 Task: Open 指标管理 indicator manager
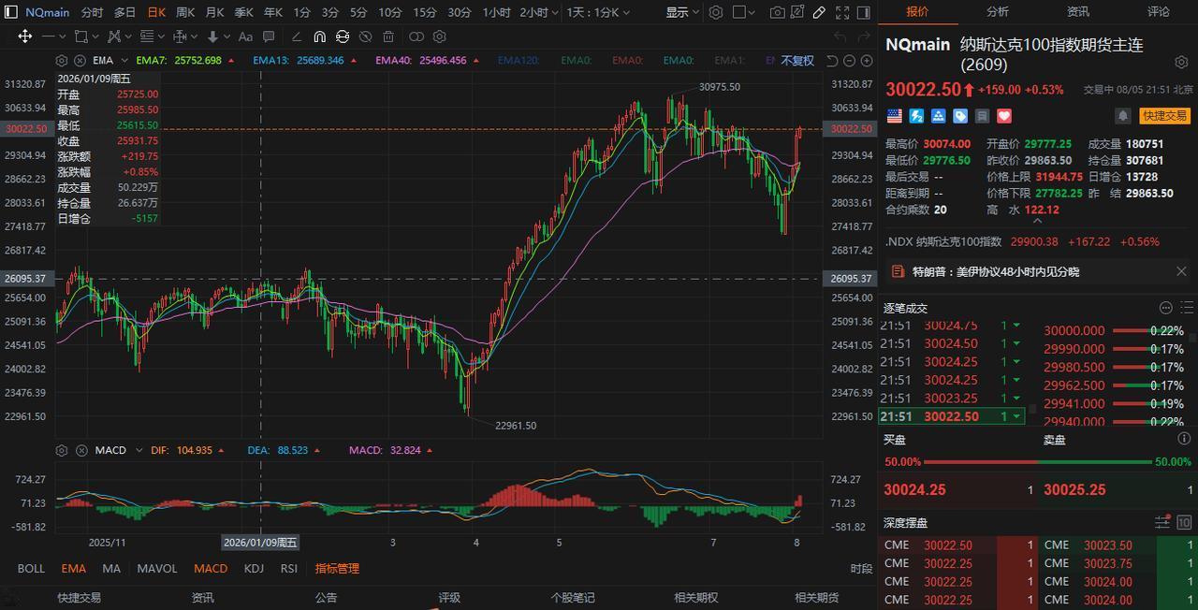(x=337, y=568)
